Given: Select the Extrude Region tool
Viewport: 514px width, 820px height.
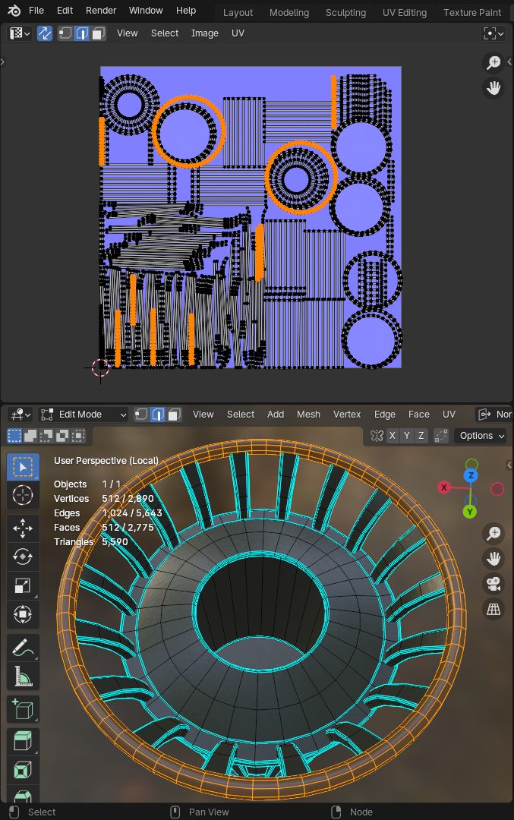Looking at the screenshot, I should click(23, 742).
